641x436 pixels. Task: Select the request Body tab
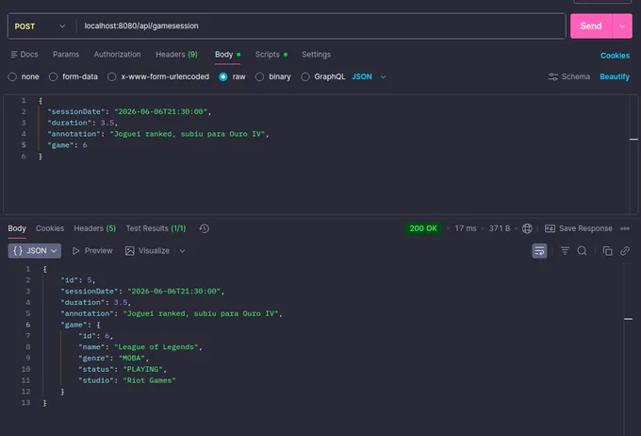coord(227,55)
